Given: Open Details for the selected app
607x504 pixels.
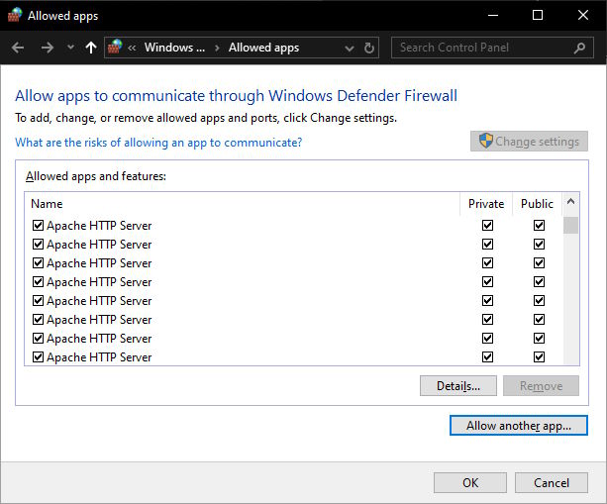Looking at the screenshot, I should (457, 385).
